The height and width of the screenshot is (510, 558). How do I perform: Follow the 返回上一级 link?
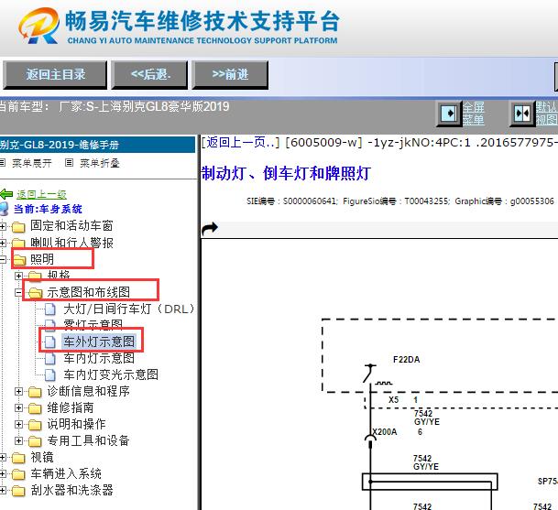[41, 194]
